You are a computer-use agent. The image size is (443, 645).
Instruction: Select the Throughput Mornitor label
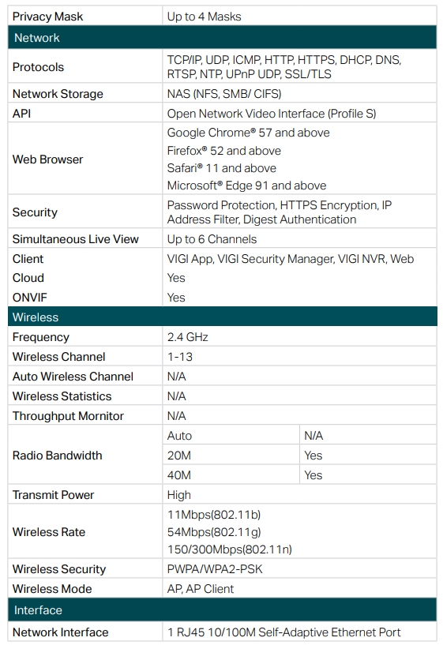[x=68, y=416]
